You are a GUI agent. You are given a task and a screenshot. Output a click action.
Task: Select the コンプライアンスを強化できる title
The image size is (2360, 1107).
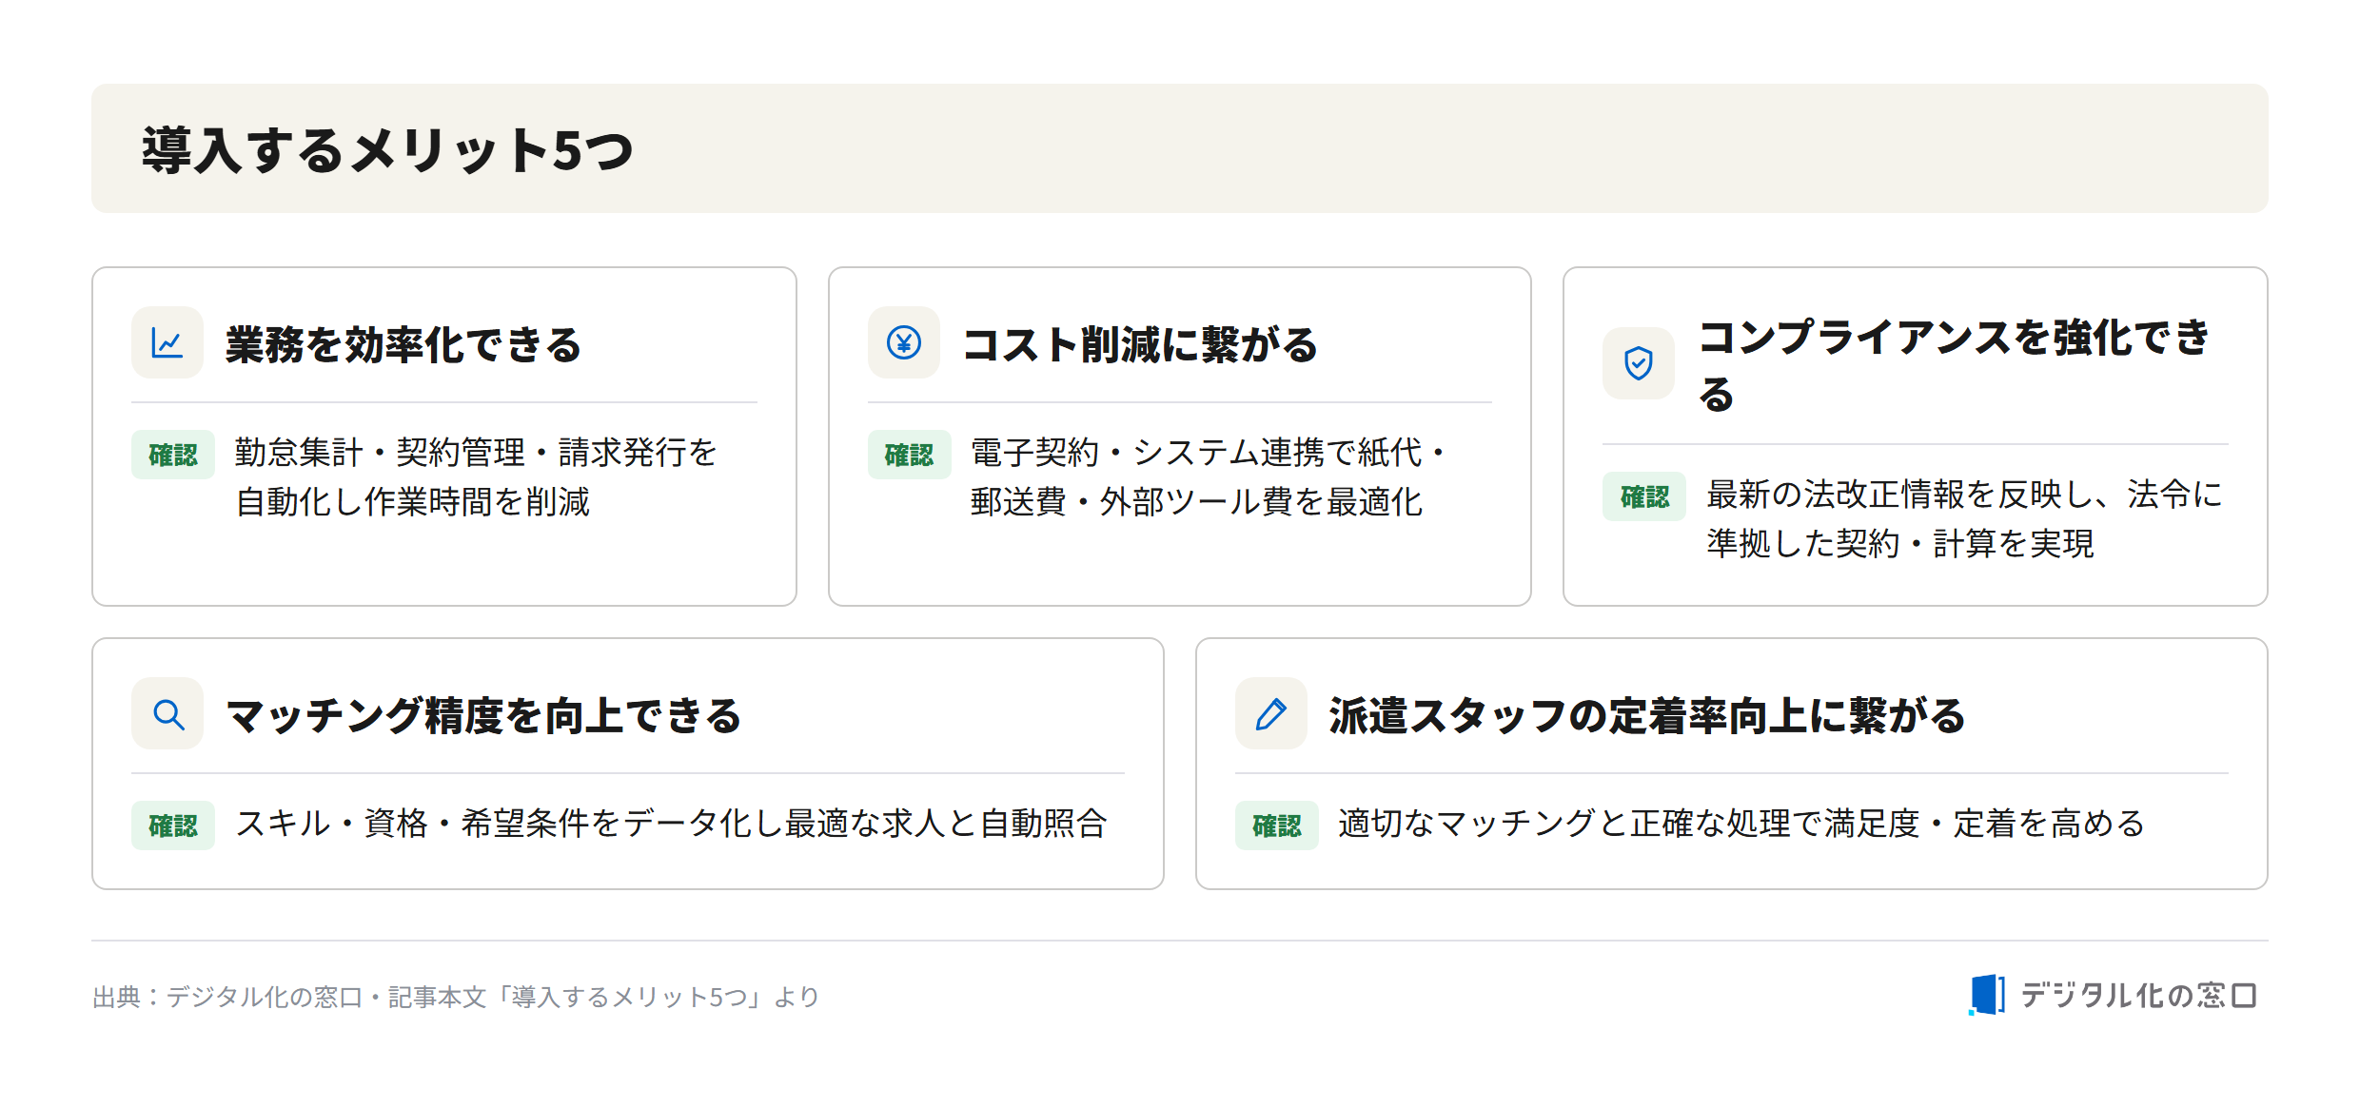(1955, 365)
